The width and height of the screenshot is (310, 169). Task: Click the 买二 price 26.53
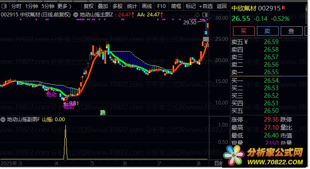(271, 88)
